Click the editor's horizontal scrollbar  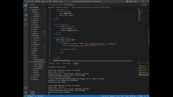coord(92,61)
